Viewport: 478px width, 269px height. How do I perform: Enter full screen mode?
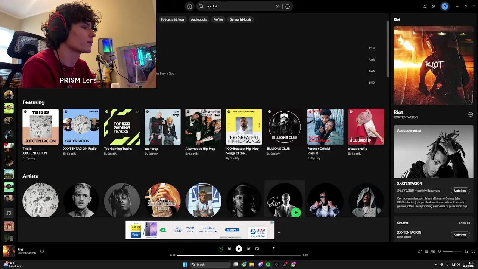(473, 251)
